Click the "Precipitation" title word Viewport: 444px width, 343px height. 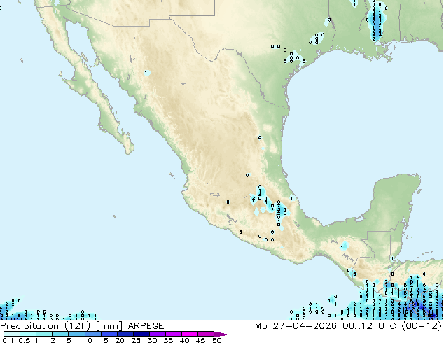[29, 326]
